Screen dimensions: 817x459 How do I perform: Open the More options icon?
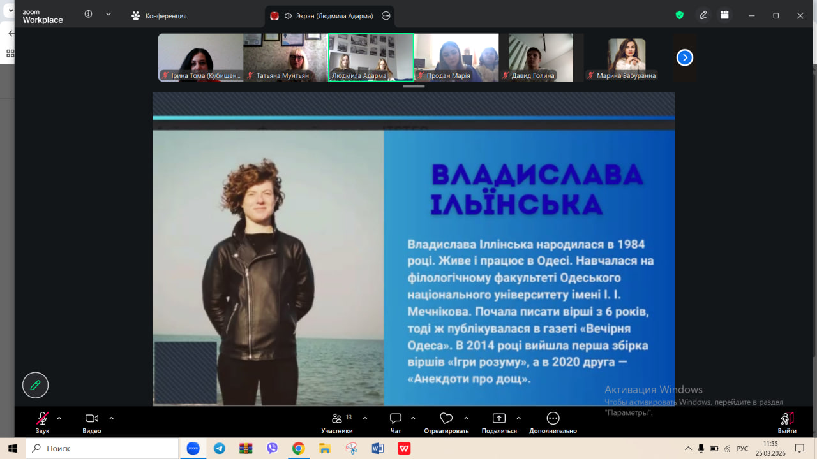click(553, 422)
